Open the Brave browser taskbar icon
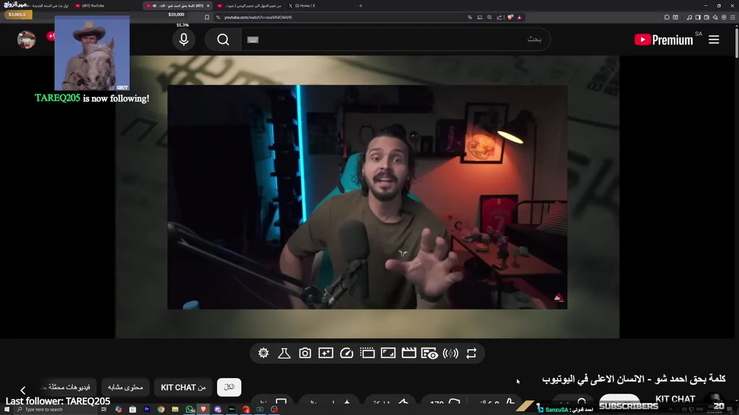 click(203, 409)
